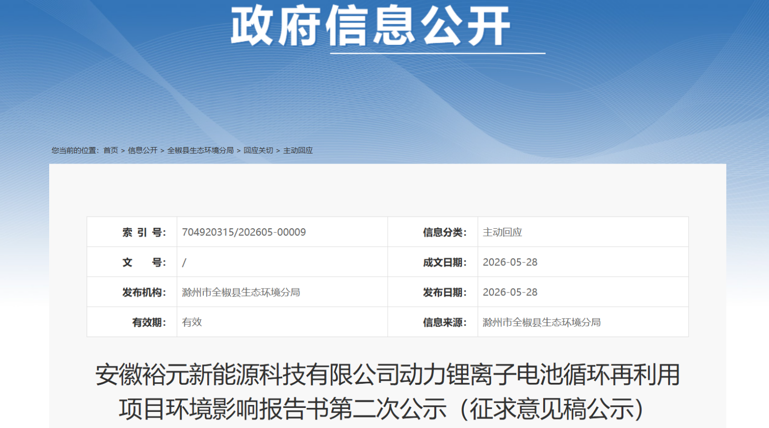769x428 pixels.
Task: Click the 成文日期 field label
Action: pyautogui.click(x=445, y=262)
